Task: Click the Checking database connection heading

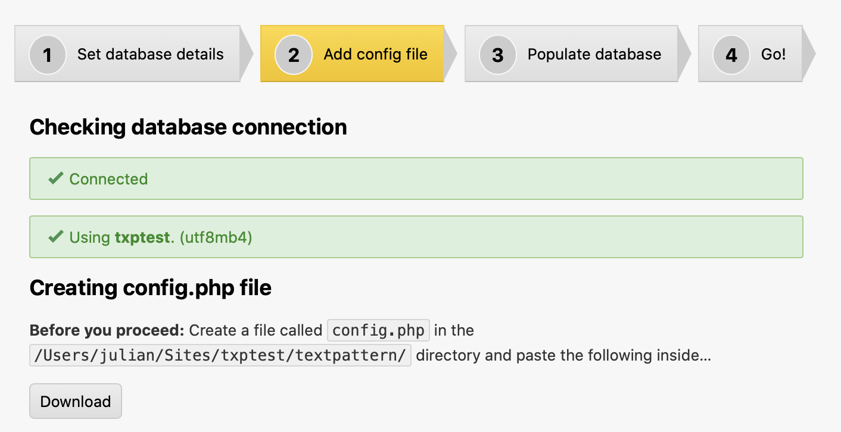Action: pyautogui.click(x=188, y=127)
